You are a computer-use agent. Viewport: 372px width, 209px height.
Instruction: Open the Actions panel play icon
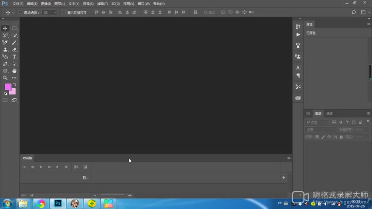[298, 35]
